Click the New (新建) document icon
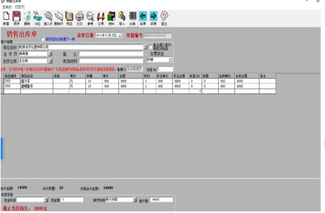Image resolution: width=325 pixels, height=213 pixels. (6, 18)
